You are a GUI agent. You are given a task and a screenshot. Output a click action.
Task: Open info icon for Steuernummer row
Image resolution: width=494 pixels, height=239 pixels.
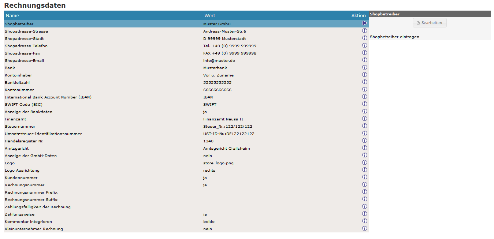point(364,126)
